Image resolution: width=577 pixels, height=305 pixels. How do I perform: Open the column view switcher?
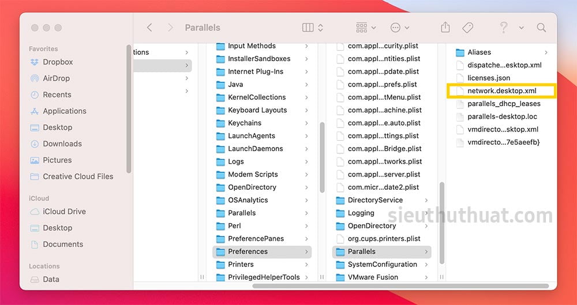[312, 28]
